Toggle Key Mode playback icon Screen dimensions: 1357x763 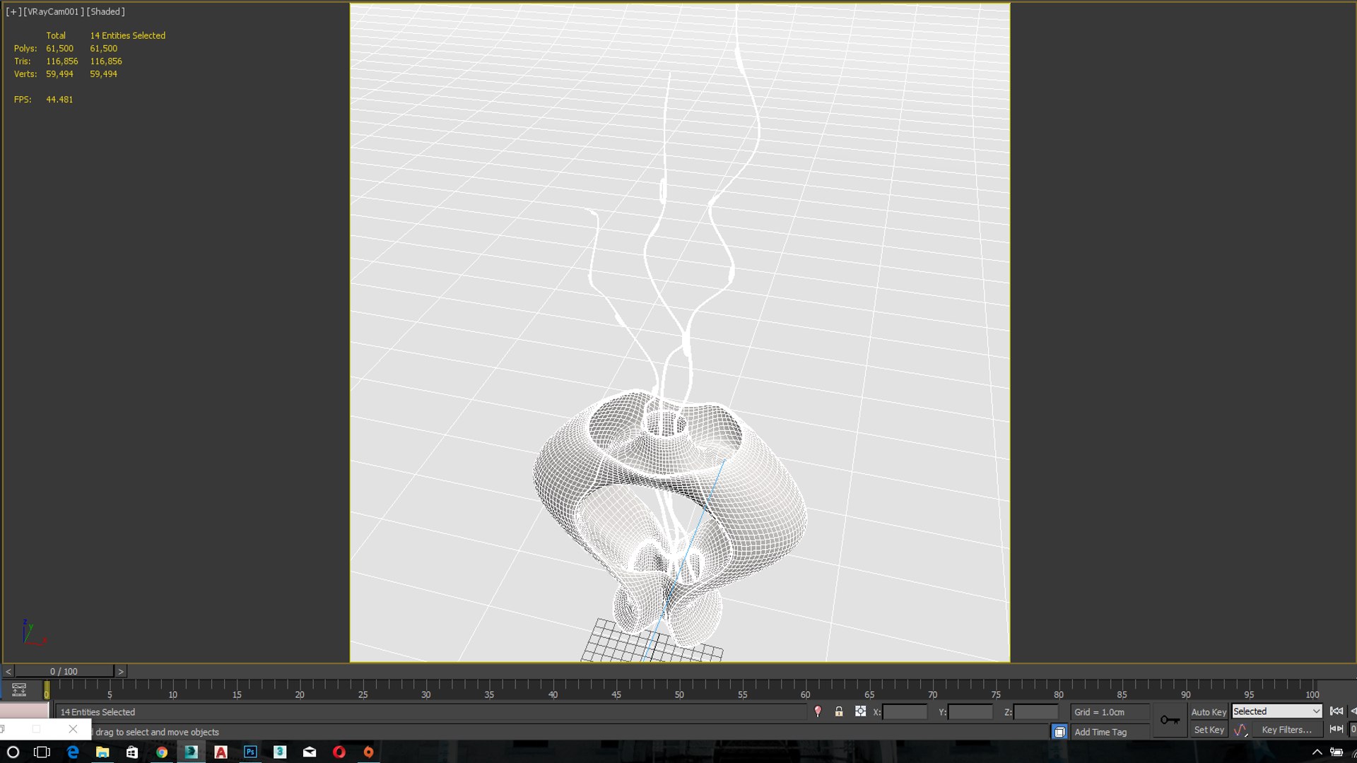click(1336, 729)
